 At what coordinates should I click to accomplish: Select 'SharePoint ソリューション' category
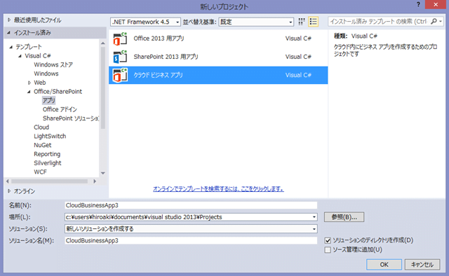70,118
